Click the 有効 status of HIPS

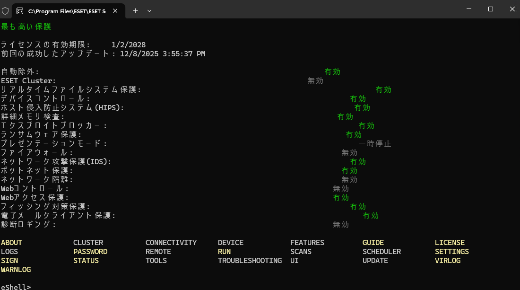click(x=362, y=107)
